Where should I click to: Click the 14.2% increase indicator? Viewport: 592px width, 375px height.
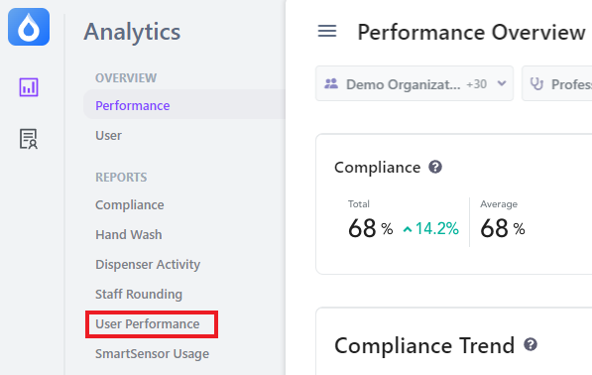(430, 228)
